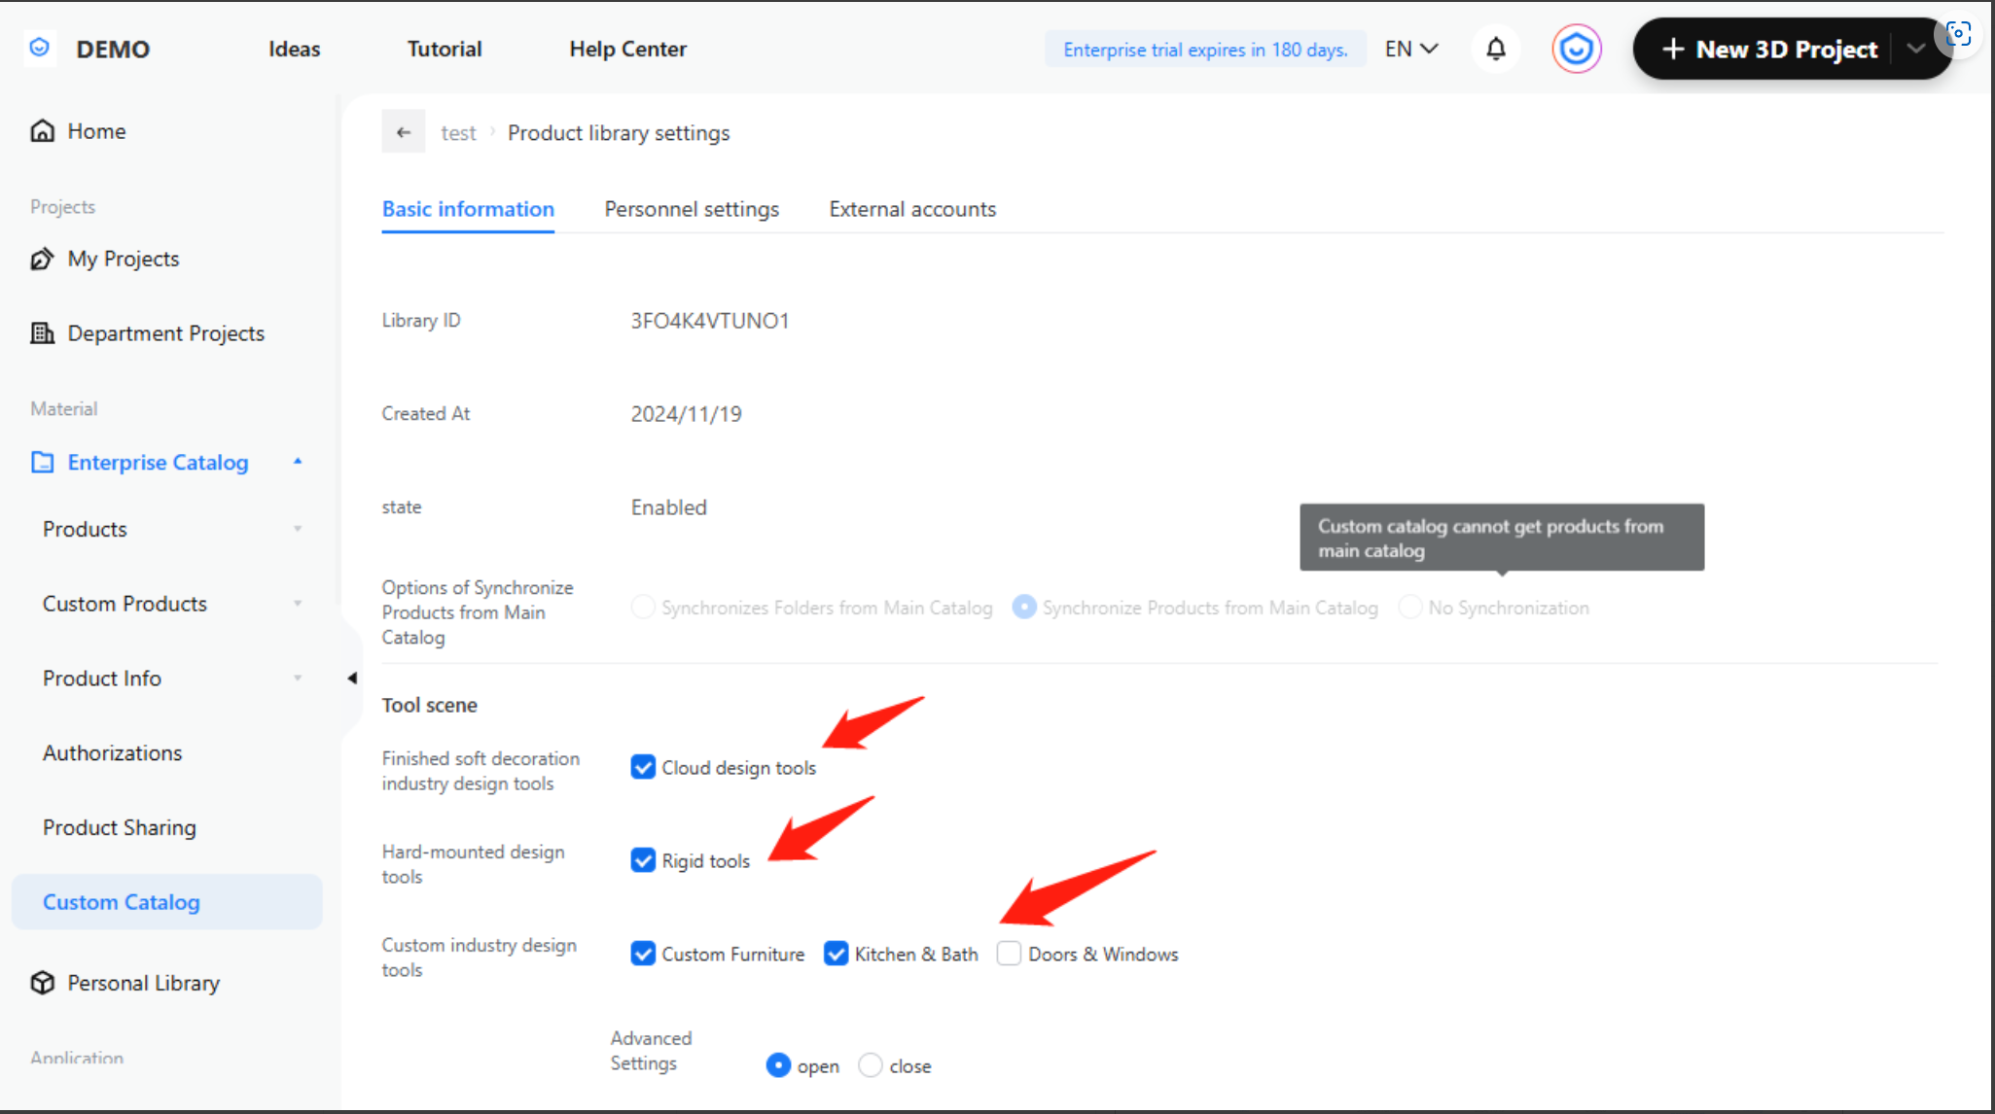Collapse the sidebar with the handle arrow
The width and height of the screenshot is (1995, 1114).
[352, 678]
